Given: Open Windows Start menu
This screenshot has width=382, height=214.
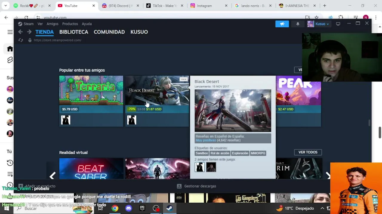Looking at the screenshot, I should [6, 208].
